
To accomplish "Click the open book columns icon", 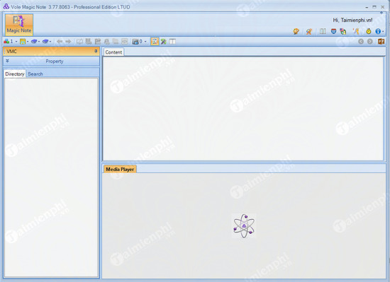I will (x=323, y=31).
